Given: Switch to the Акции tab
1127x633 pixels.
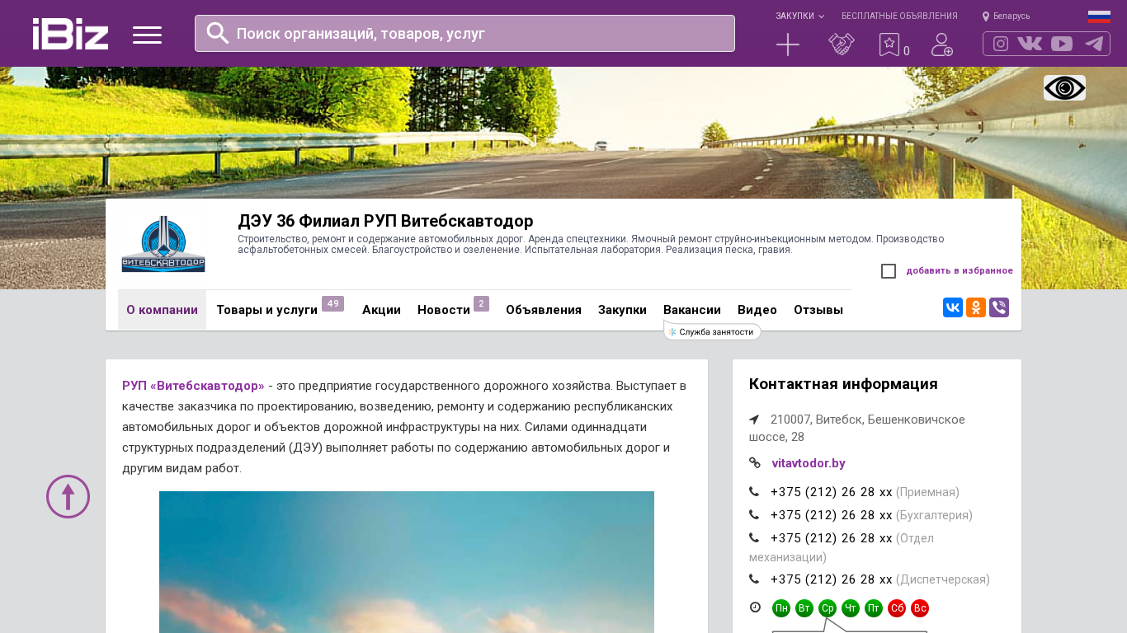Looking at the screenshot, I should [381, 310].
